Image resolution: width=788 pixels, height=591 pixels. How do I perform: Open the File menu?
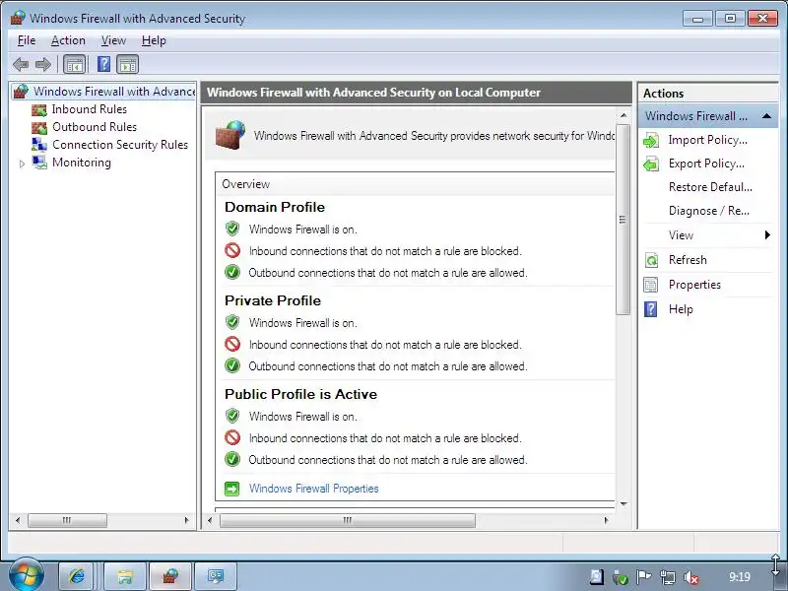[27, 40]
